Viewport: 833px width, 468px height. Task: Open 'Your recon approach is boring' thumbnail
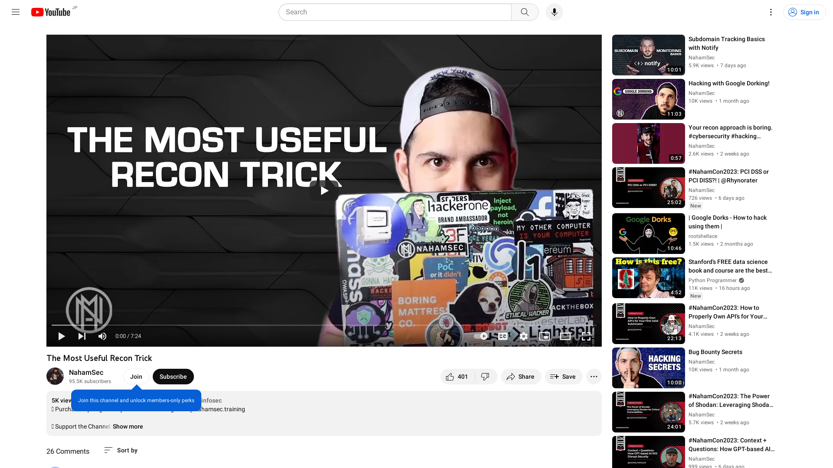[648, 143]
